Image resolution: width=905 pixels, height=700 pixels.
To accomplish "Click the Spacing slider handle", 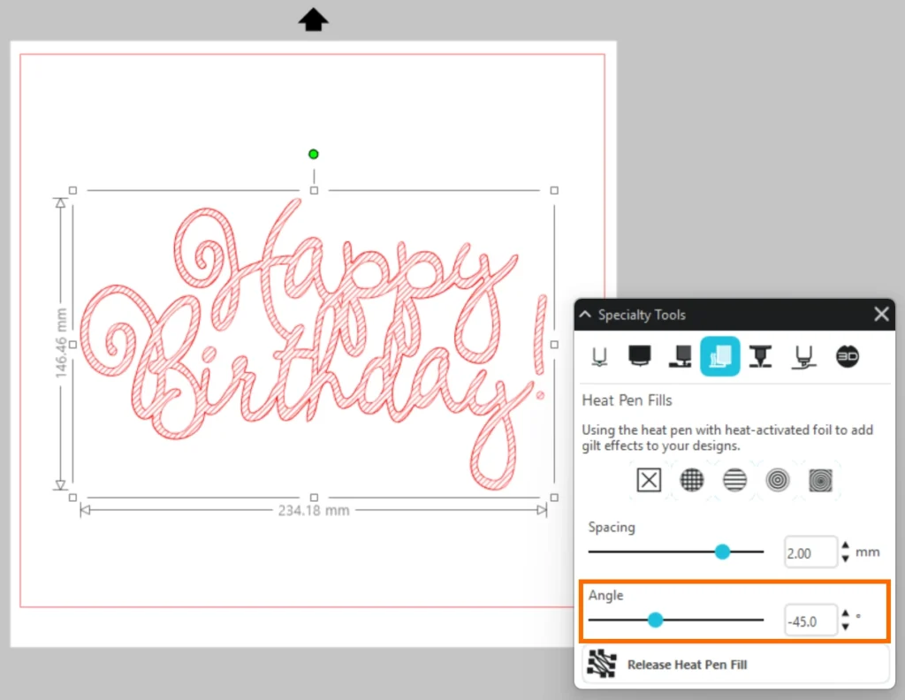I will coord(722,552).
